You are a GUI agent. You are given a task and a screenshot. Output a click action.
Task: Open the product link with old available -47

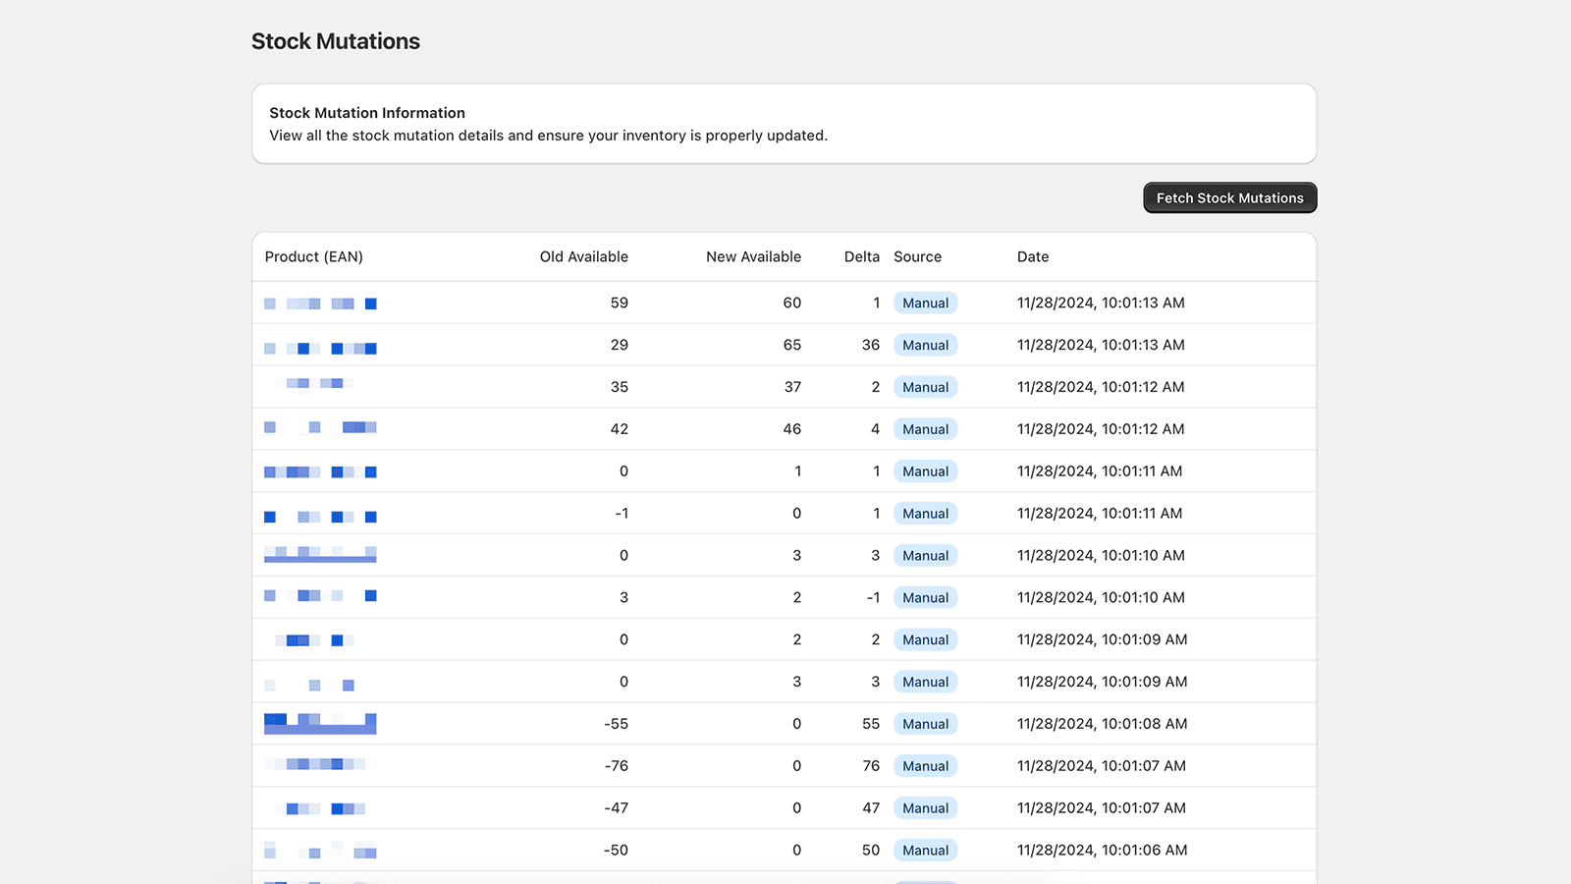click(324, 808)
